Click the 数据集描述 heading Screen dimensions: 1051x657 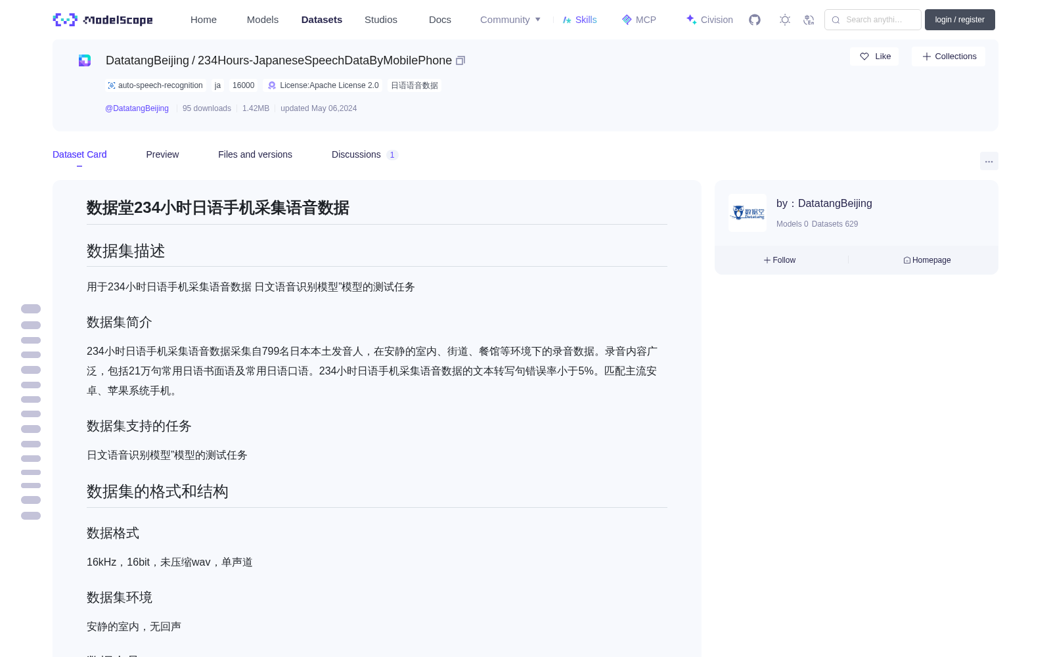126,251
